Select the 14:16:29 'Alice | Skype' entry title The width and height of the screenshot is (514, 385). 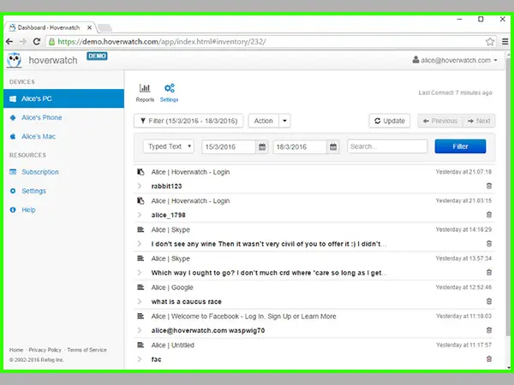[170, 230]
